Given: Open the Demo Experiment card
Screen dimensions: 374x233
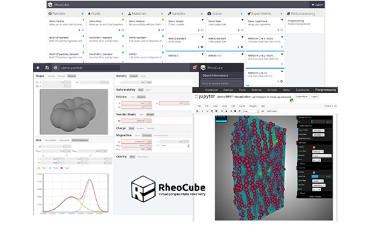Looking at the screenshot, I should tap(265, 25).
